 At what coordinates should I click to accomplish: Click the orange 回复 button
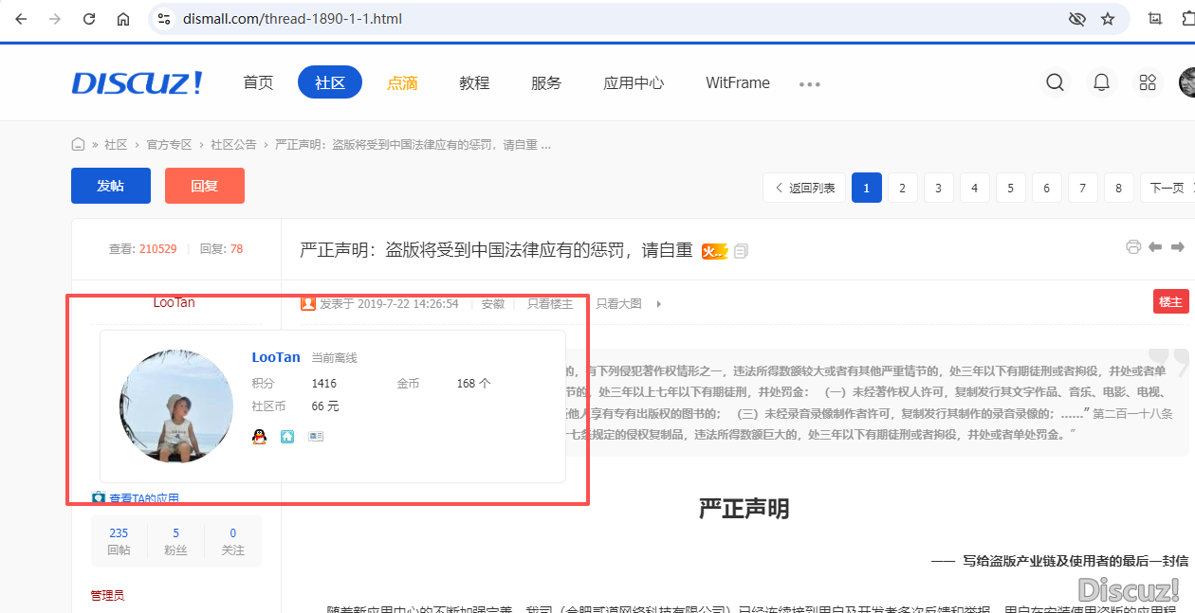click(x=205, y=186)
